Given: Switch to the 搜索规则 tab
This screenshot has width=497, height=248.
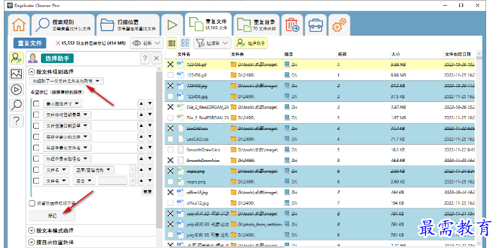Looking at the screenshot, I should click(x=63, y=25).
